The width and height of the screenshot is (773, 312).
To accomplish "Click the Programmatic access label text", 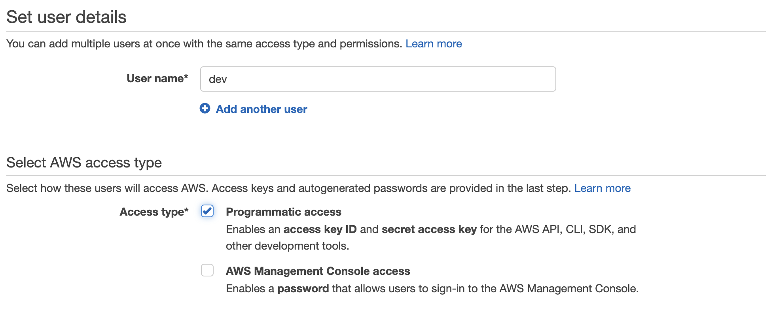I will click(x=283, y=212).
